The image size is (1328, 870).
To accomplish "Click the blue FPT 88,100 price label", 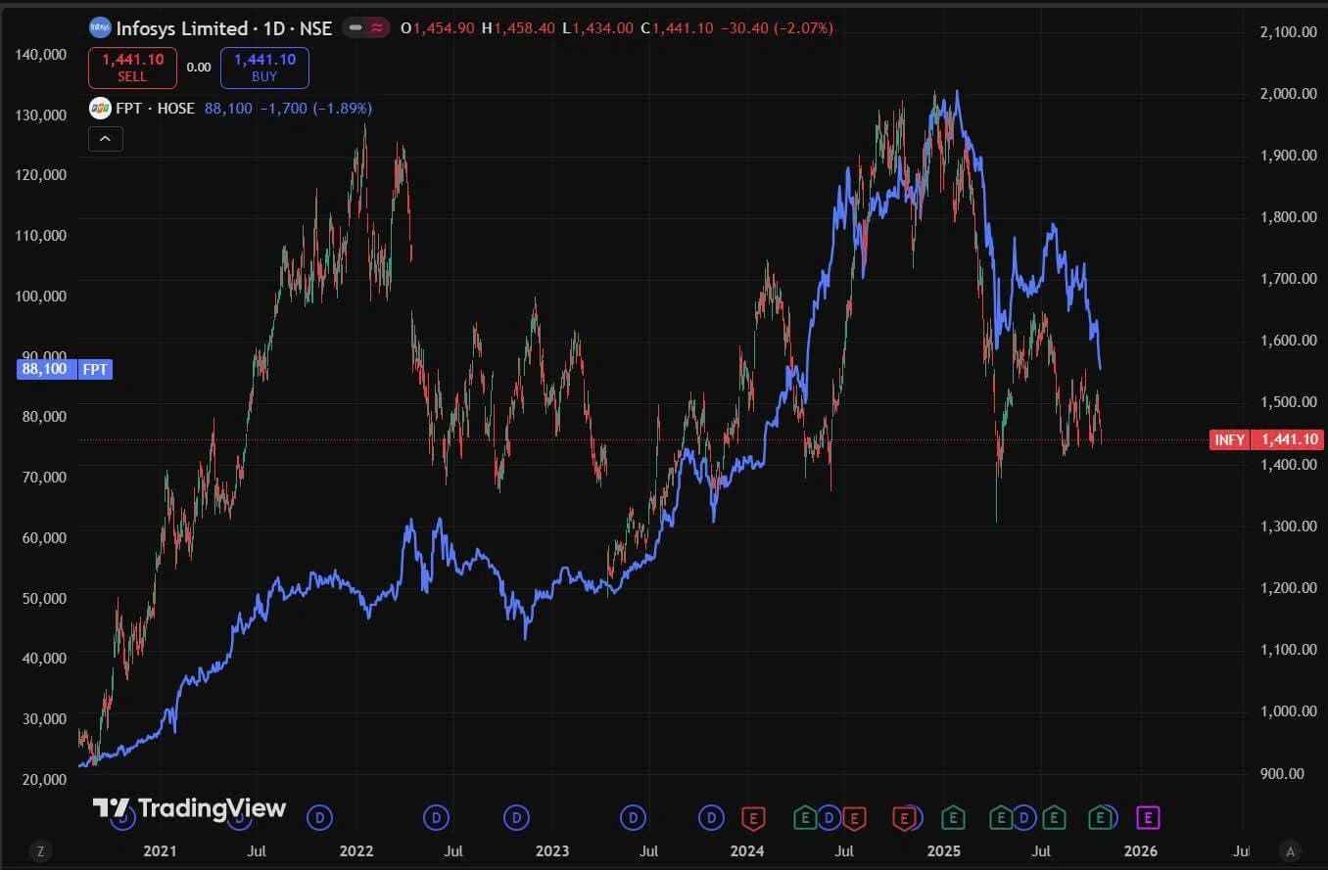I will point(65,369).
